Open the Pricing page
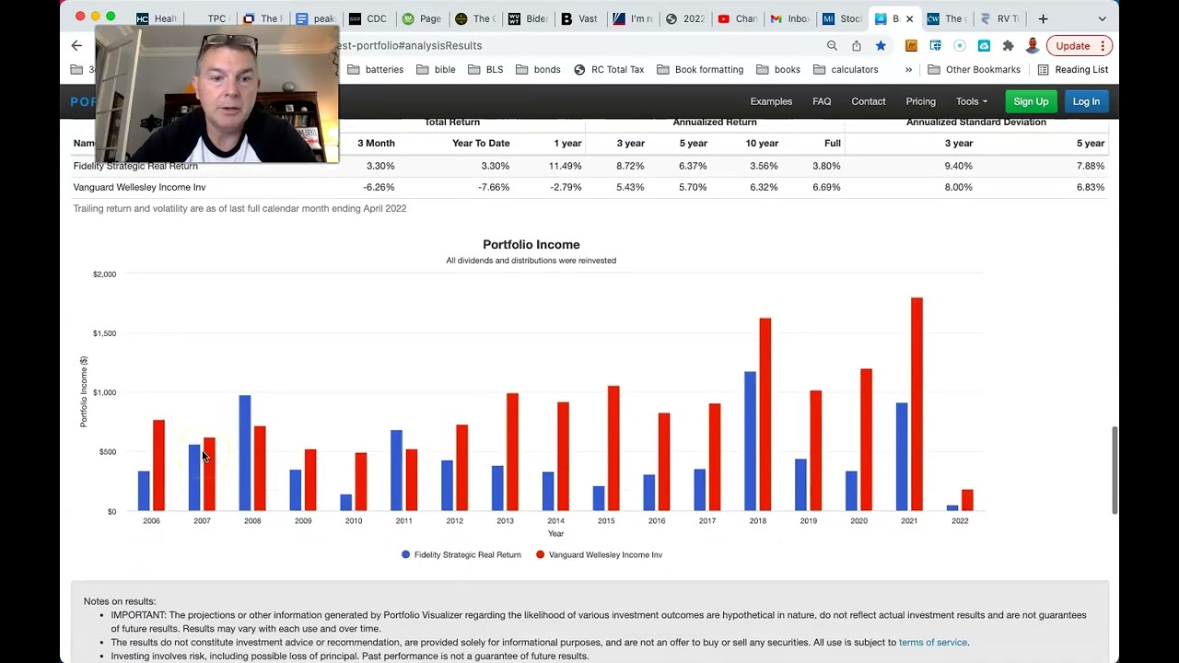Viewport: 1179px width, 663px height. click(920, 101)
